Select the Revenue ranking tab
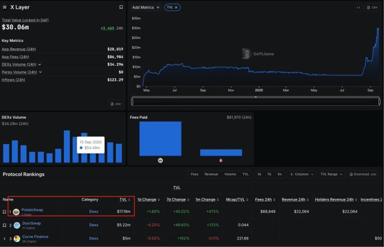 pyautogui.click(x=211, y=174)
